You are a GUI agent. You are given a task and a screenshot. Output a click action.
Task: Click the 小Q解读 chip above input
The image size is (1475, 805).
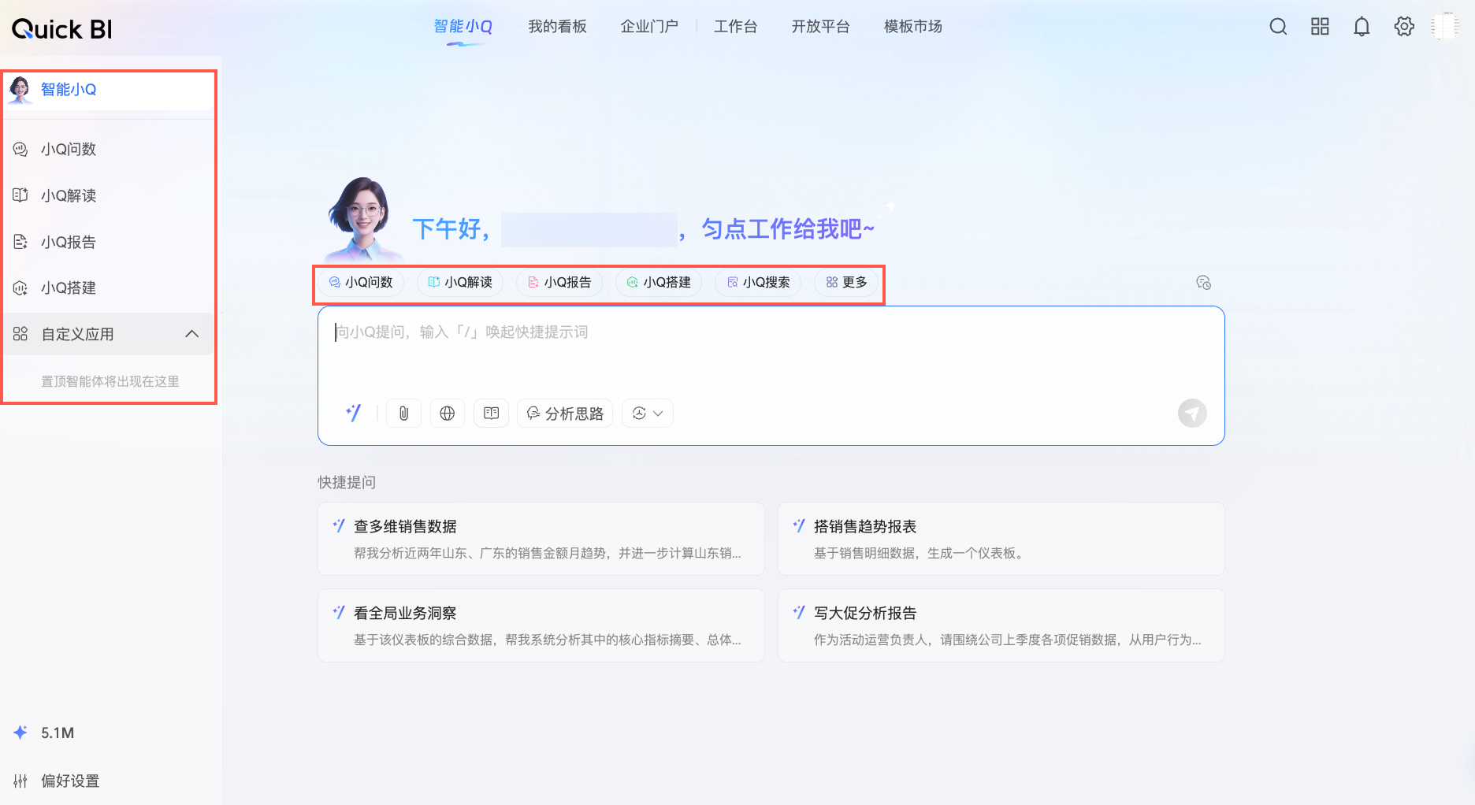(460, 282)
